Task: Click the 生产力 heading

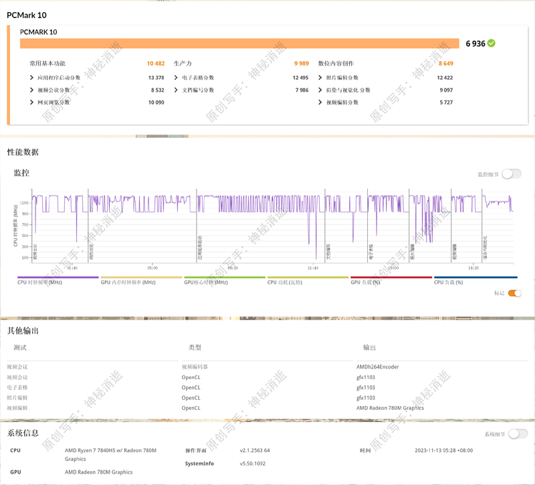Action: [x=183, y=63]
